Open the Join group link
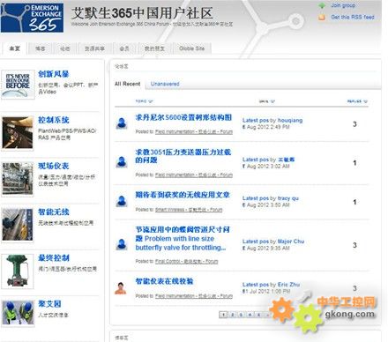The height and width of the screenshot is (342, 388). pos(343,5)
